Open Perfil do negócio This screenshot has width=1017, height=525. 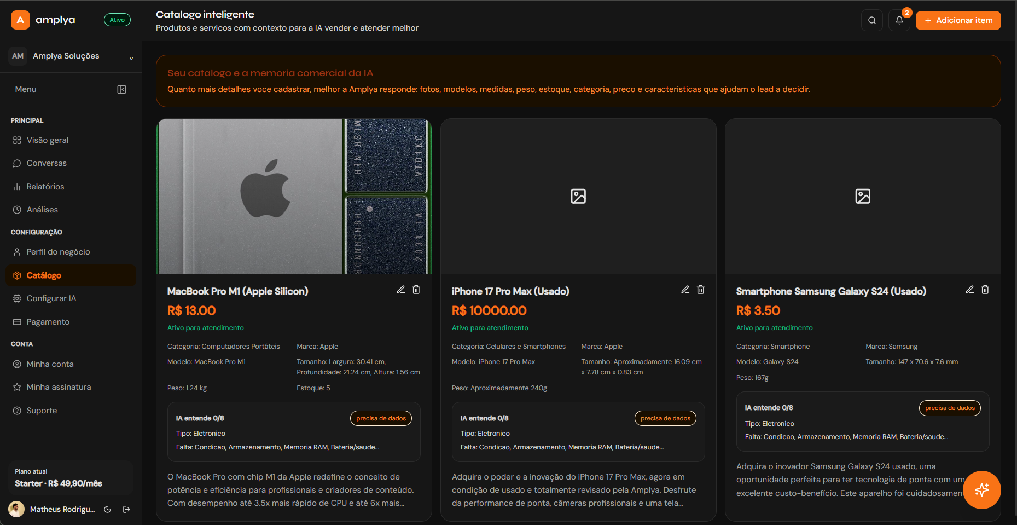point(71,252)
